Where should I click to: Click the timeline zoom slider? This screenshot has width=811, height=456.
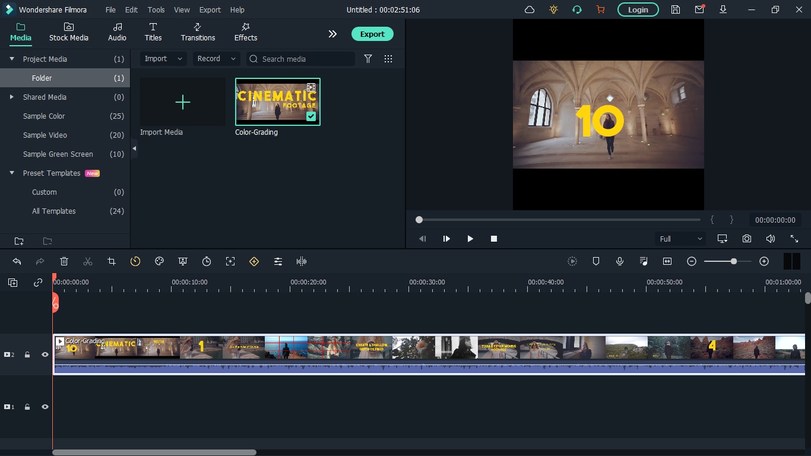734,261
